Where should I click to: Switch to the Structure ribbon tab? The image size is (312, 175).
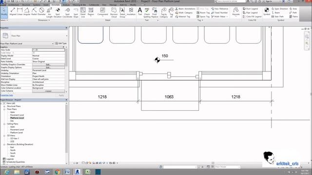(26, 5)
